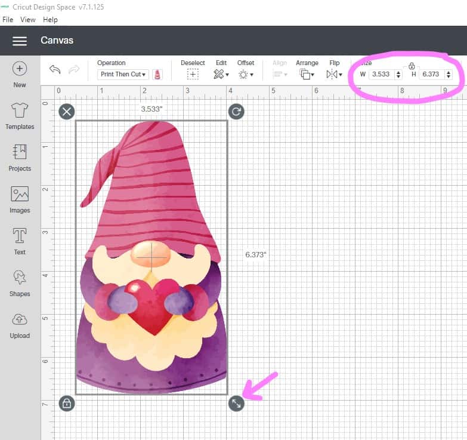Open the Help menu
The width and height of the screenshot is (467, 440).
[x=50, y=20]
